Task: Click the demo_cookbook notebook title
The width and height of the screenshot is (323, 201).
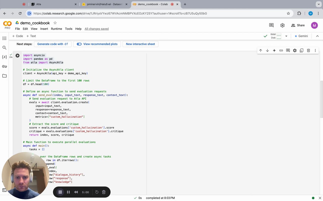Action: [x=35, y=23]
